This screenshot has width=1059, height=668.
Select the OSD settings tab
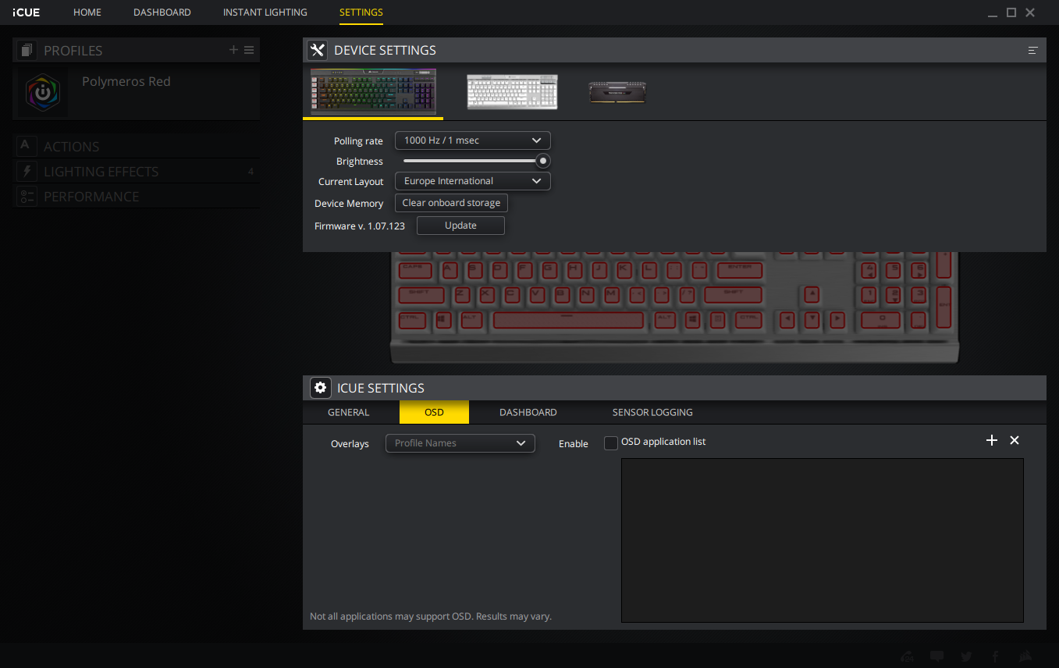tap(434, 412)
